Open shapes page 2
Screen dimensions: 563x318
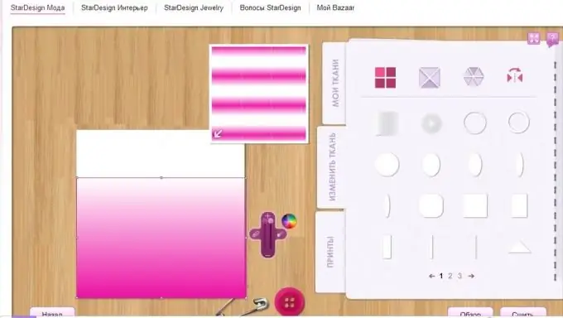click(450, 276)
